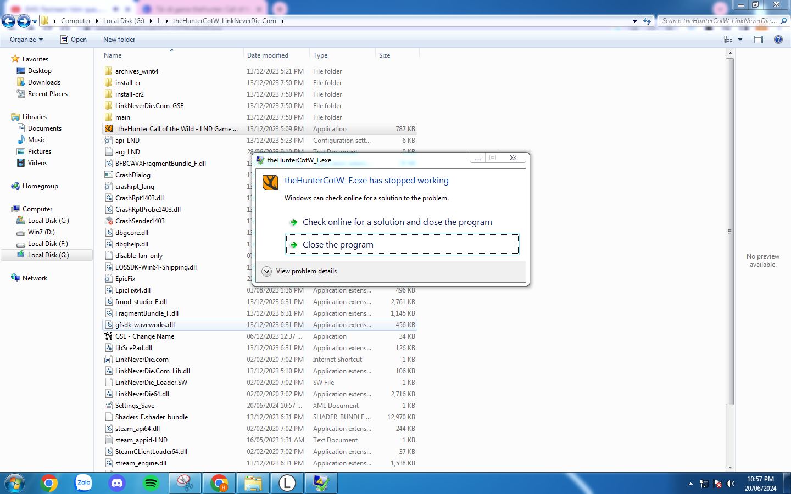Screen dimensions: 791x494
Task: Click the search box for this folder
Action: [x=720, y=21]
